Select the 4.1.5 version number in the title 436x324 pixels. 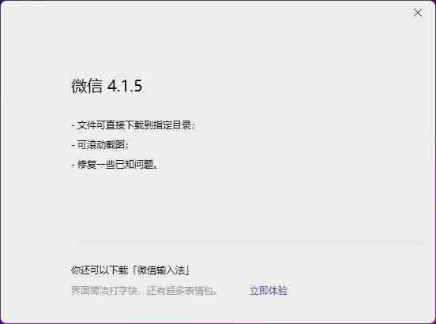(x=125, y=86)
